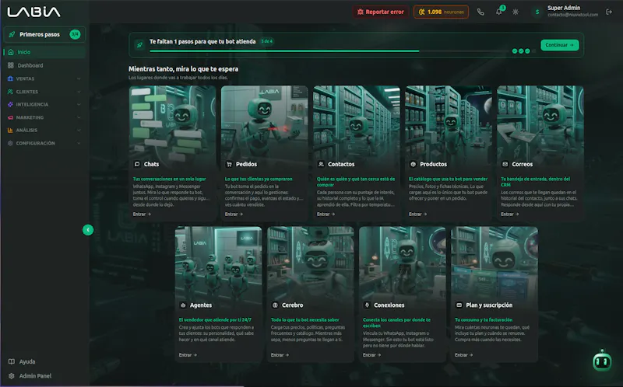Viewport: 623px width, 387px height.
Task: Click the Plan y suscripción card icon
Action: tap(459, 305)
